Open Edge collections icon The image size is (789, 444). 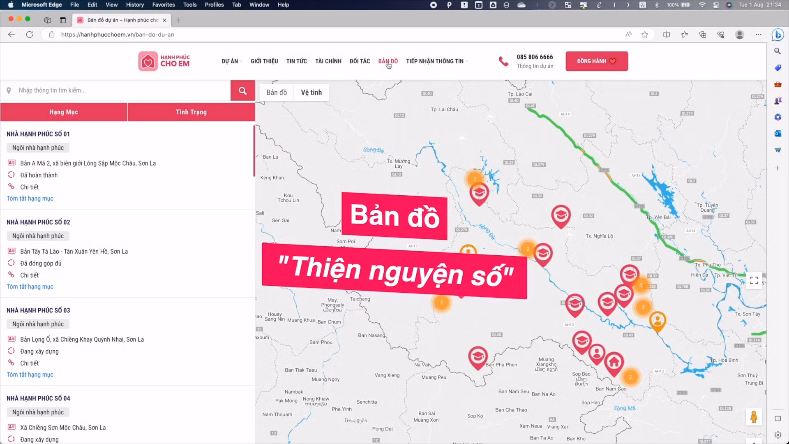[703, 35]
